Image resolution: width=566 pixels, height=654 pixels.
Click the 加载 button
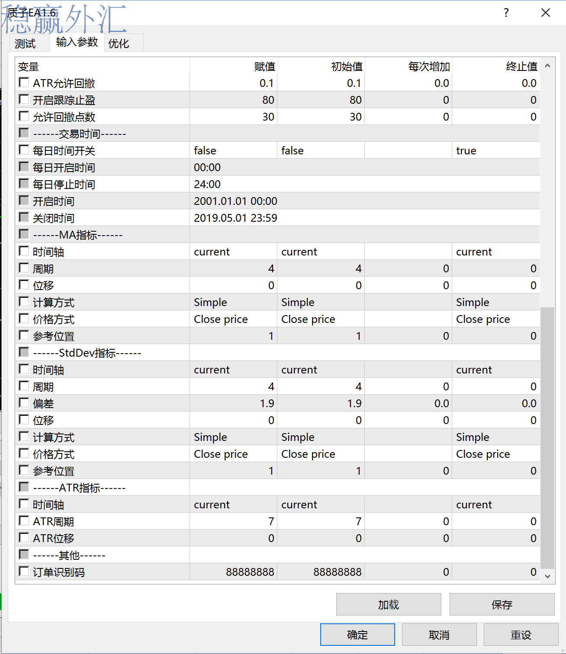tap(389, 604)
